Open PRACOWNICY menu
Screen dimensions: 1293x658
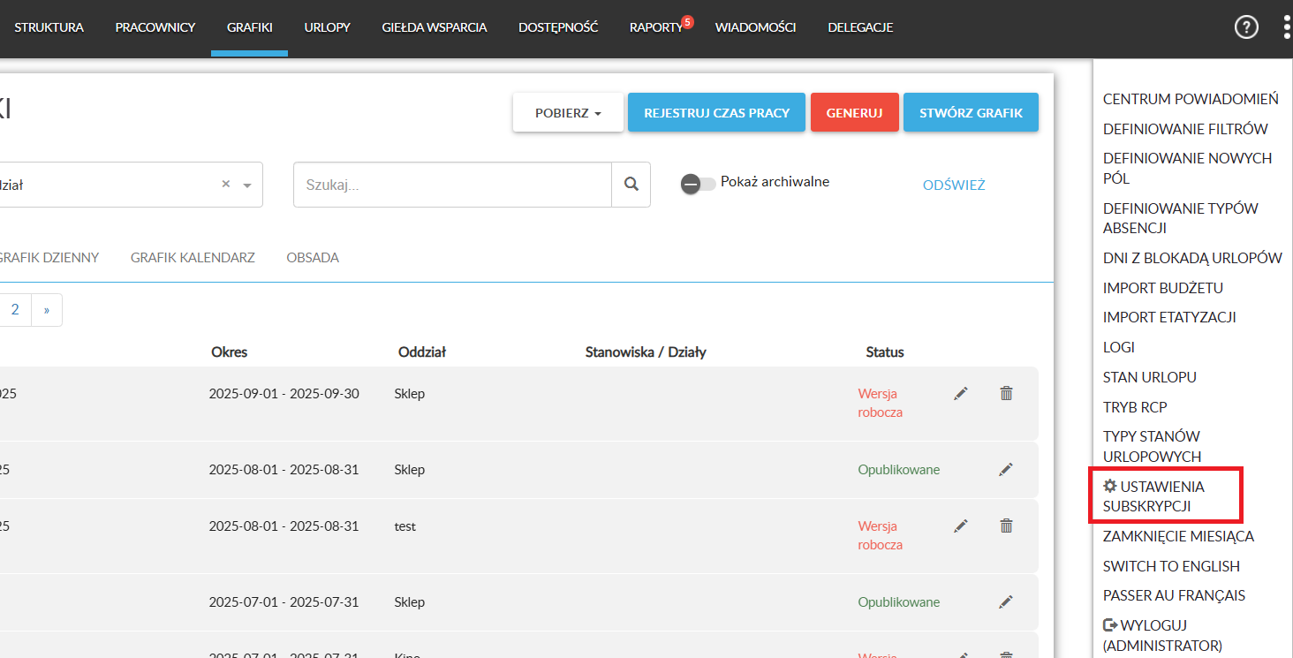[155, 27]
